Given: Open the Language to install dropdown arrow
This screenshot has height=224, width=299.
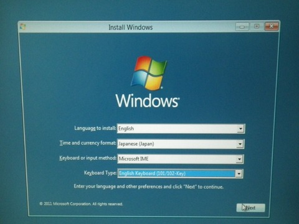Looking at the screenshot, I should [240, 129].
